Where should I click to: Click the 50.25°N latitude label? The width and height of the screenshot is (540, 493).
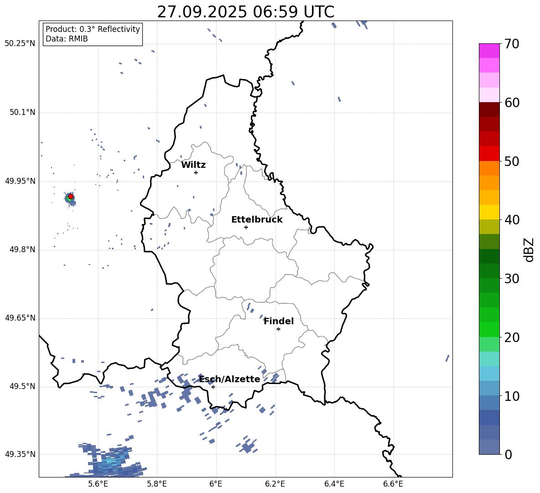point(20,44)
